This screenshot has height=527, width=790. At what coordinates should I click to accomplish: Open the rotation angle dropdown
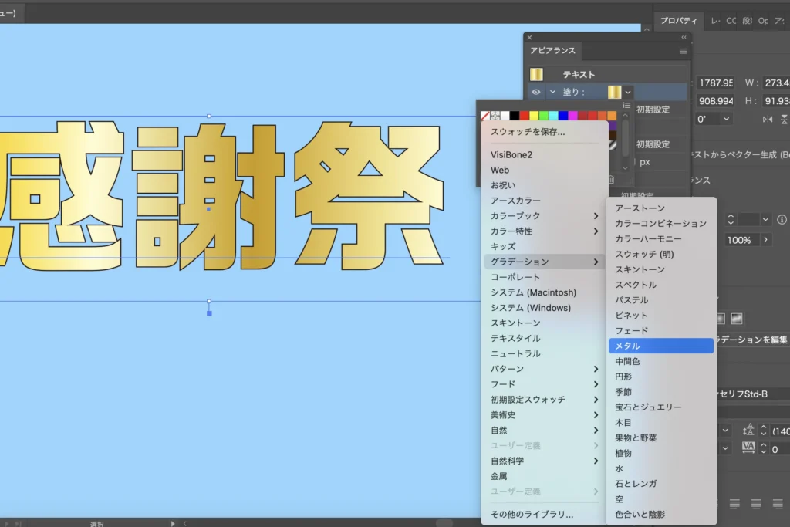(726, 119)
